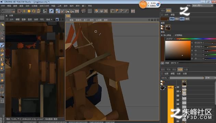Switch to the tab left of the active color tab

(x=163, y=11)
